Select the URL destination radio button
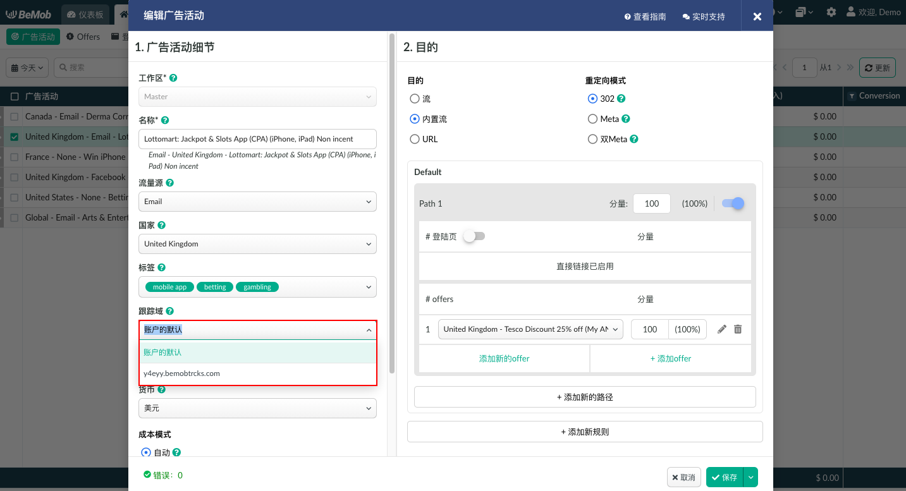This screenshot has width=906, height=491. [x=415, y=139]
